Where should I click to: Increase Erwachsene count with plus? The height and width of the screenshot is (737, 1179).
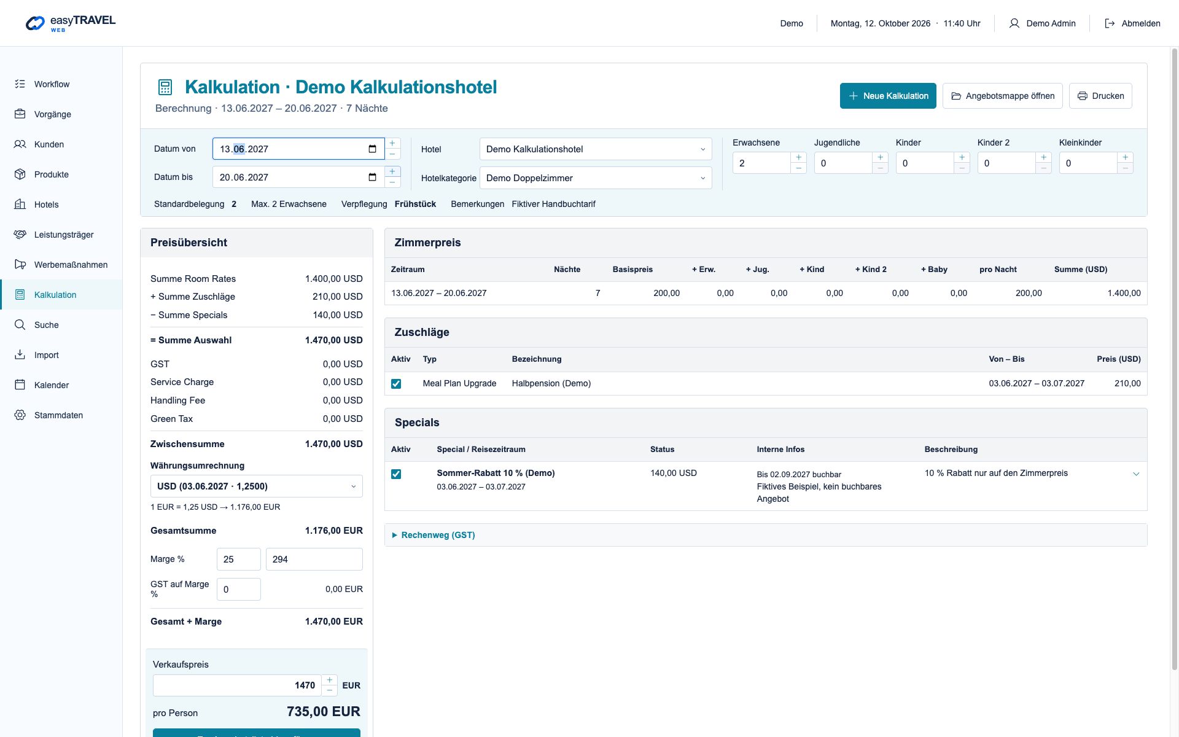(798, 157)
